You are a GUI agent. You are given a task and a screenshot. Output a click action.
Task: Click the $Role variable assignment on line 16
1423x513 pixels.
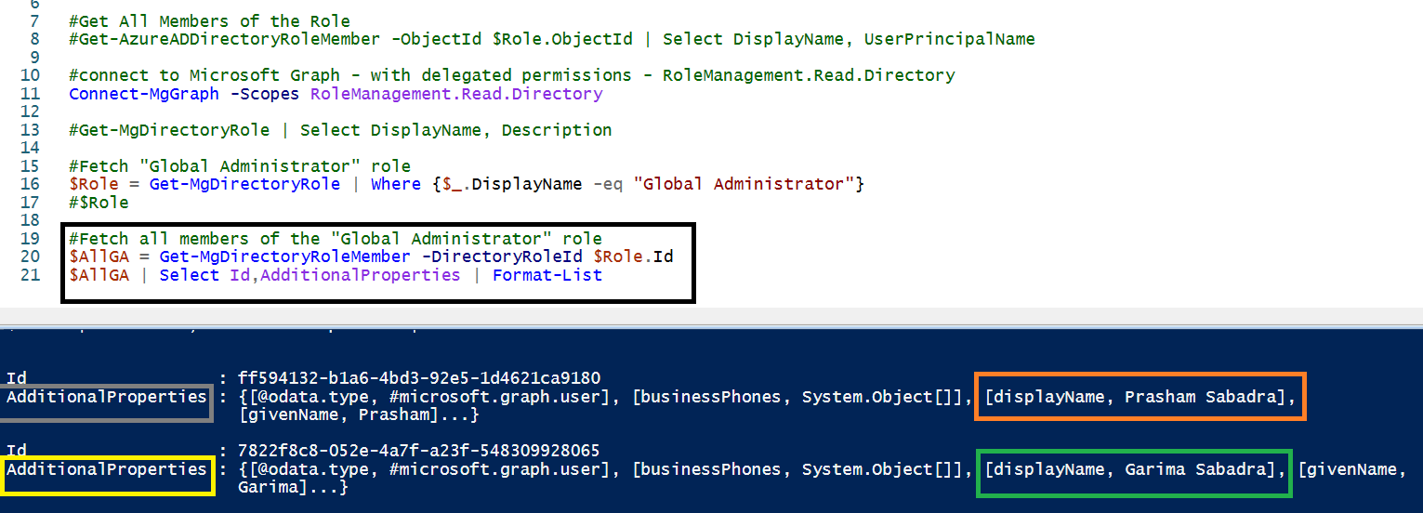tap(92, 184)
